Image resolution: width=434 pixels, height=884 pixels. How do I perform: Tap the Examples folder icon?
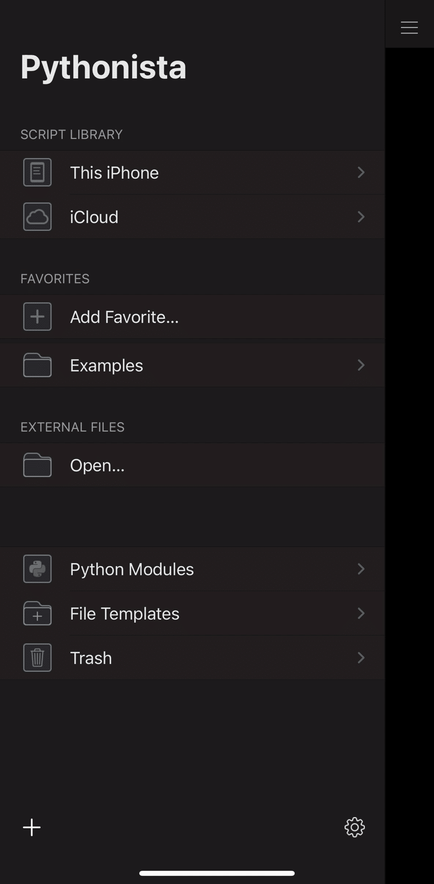click(37, 365)
